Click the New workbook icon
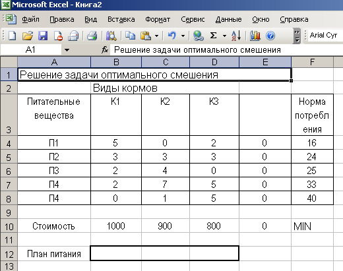The image size is (343, 271). 12,36
